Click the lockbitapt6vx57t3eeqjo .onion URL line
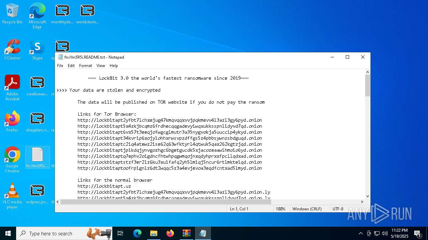Image resolution: width=428 pixels, height=240 pixels. point(170,132)
